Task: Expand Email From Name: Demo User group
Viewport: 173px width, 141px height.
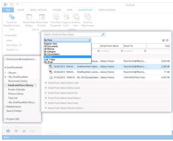Action: 46,83
